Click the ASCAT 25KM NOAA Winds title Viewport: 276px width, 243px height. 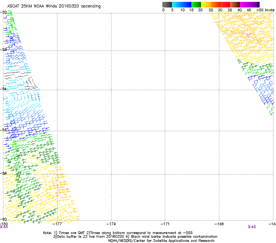(x=54, y=6)
